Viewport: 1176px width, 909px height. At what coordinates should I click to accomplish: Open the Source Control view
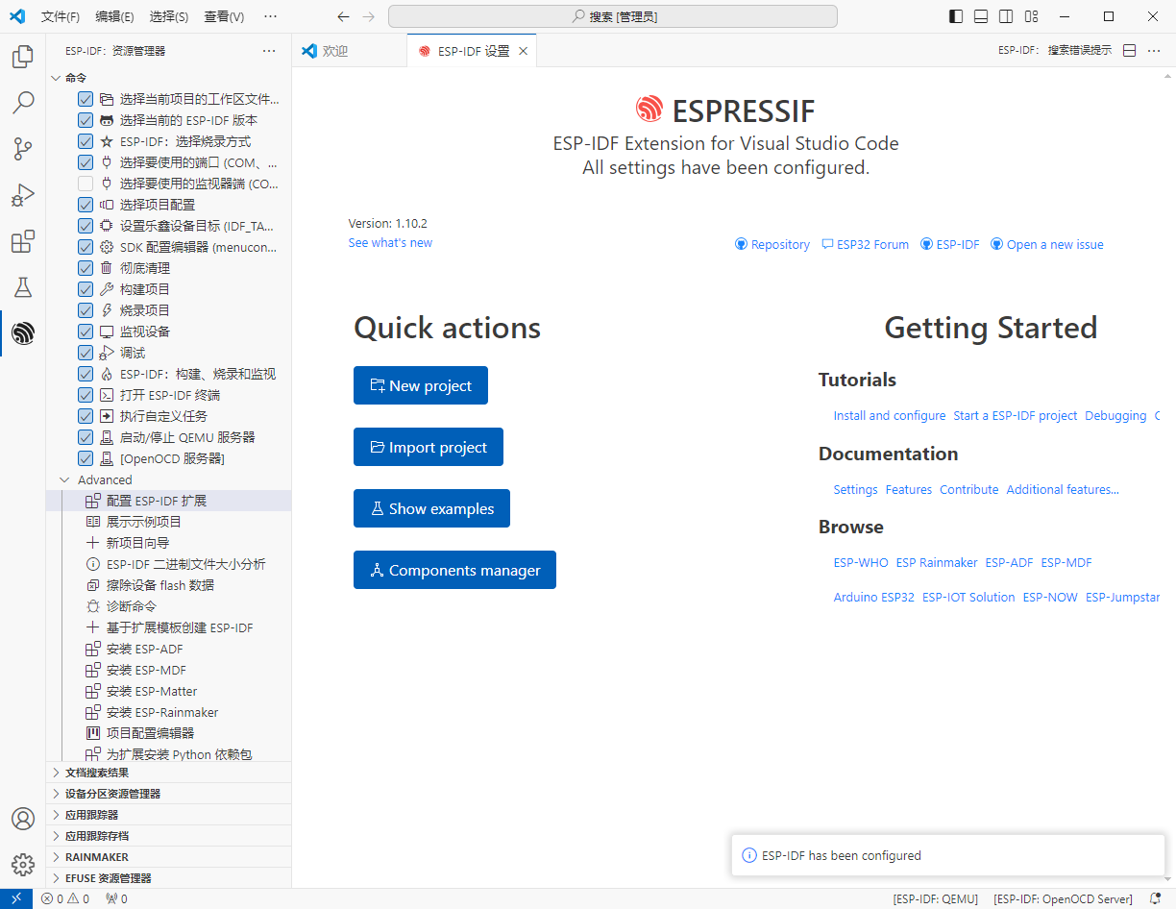click(x=23, y=149)
